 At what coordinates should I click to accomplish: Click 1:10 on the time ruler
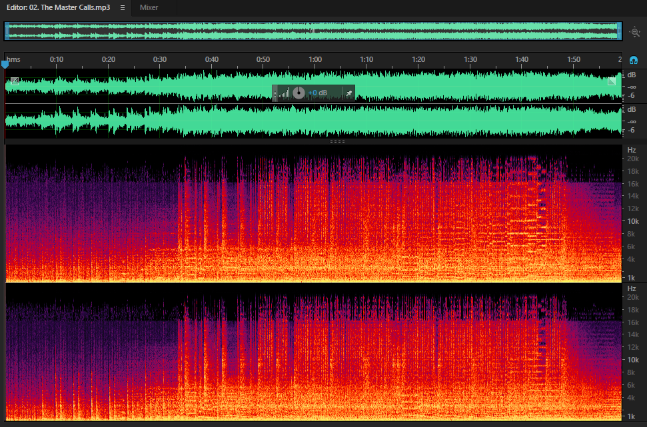pyautogui.click(x=366, y=59)
